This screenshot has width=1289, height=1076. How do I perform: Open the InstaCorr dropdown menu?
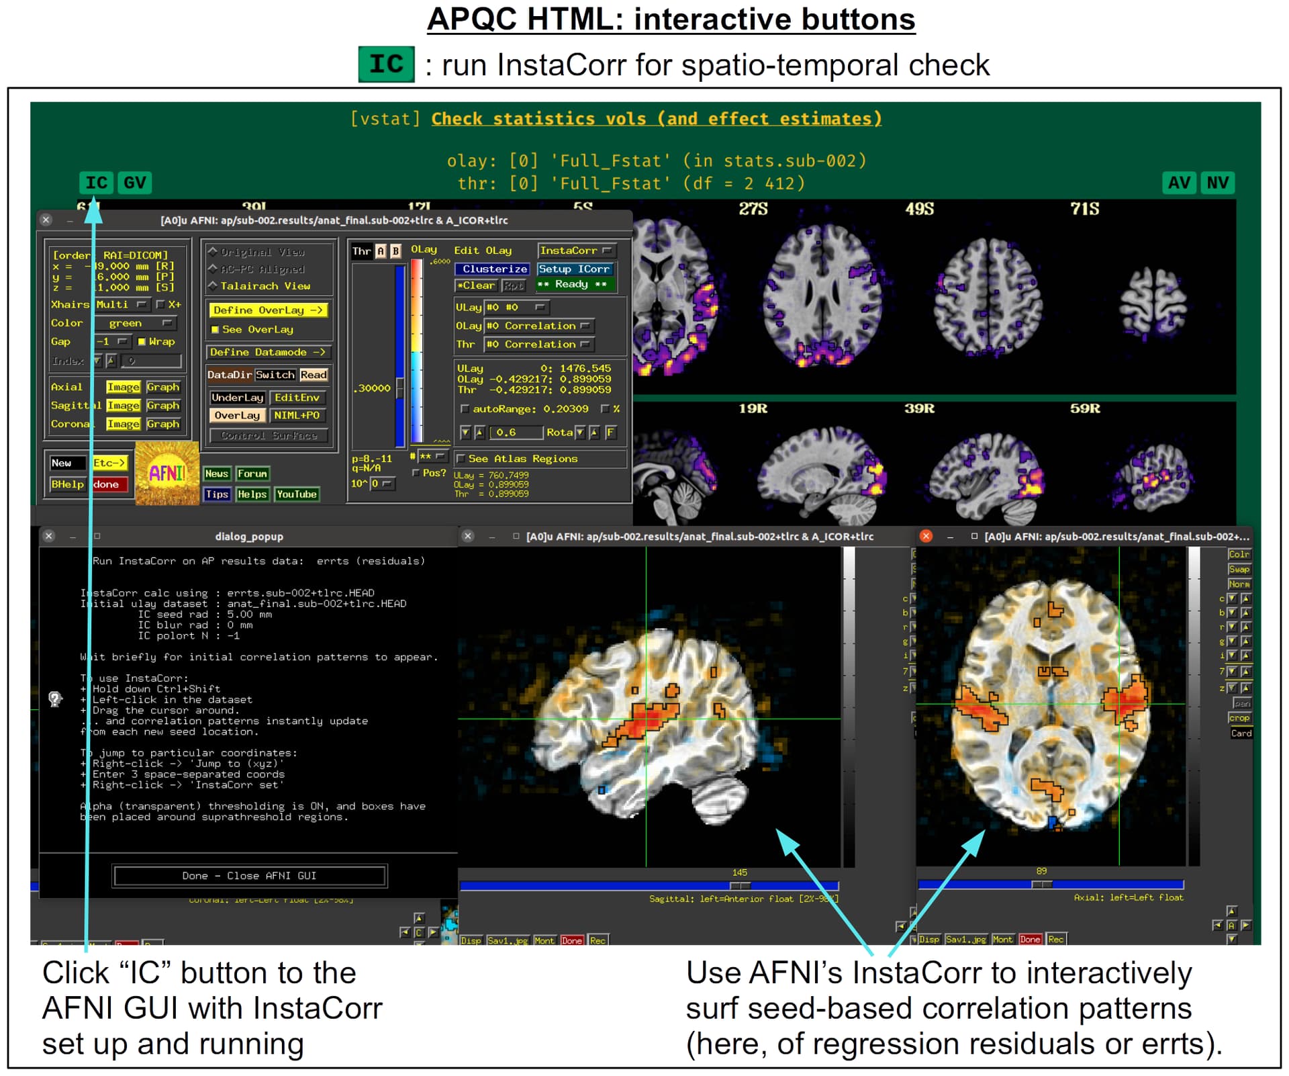576,251
